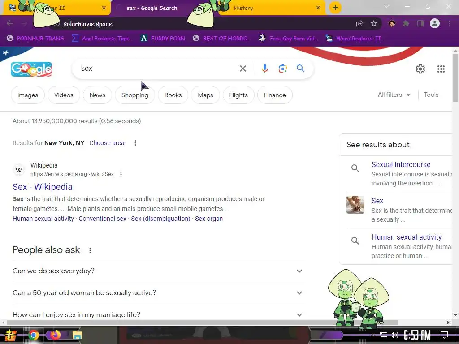Expand the All filters dropdown
The height and width of the screenshot is (344, 459).
[394, 95]
